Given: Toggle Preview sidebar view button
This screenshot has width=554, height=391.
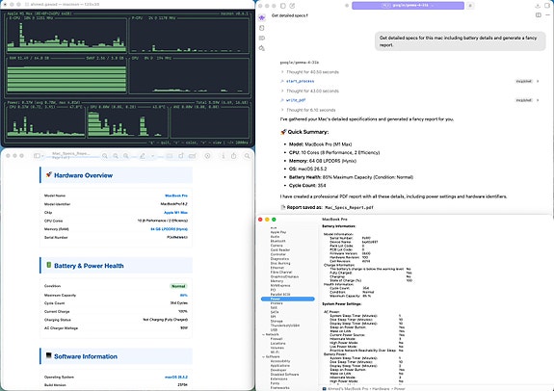Looking at the screenshot, I should click(x=38, y=156).
